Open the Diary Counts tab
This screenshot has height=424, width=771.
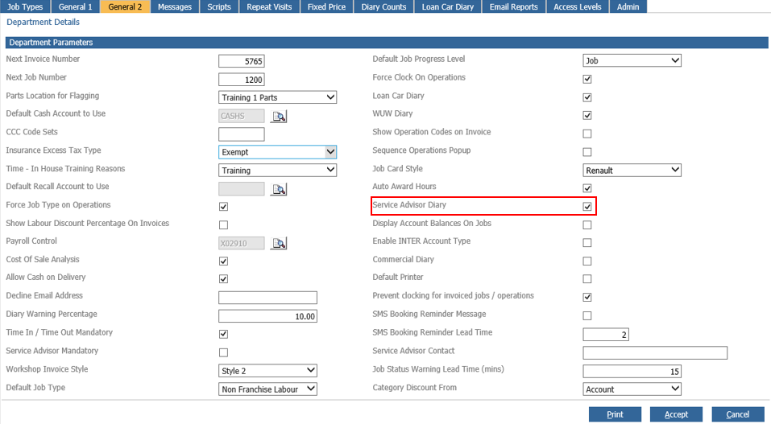click(x=383, y=6)
